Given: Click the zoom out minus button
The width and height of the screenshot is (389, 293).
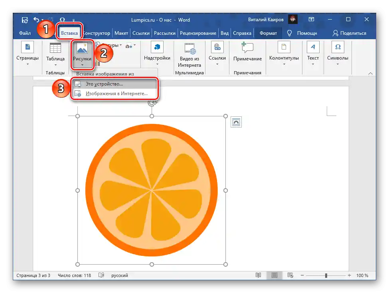Looking at the screenshot, I should (302, 275).
